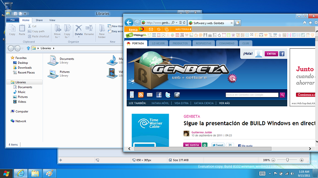The image size is (318, 178).
Task: Open the CLUB site tab
Action: [246, 43]
